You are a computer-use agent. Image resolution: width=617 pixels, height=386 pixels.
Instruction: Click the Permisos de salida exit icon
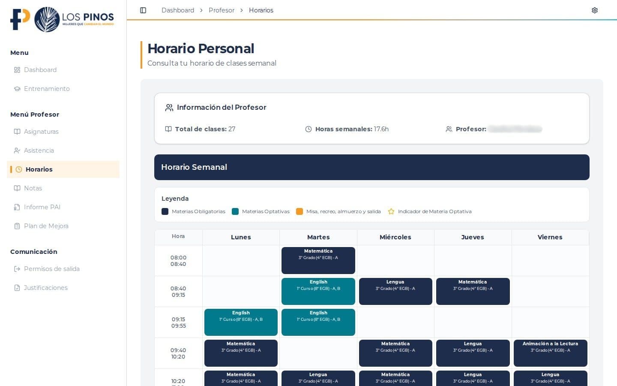pos(17,269)
